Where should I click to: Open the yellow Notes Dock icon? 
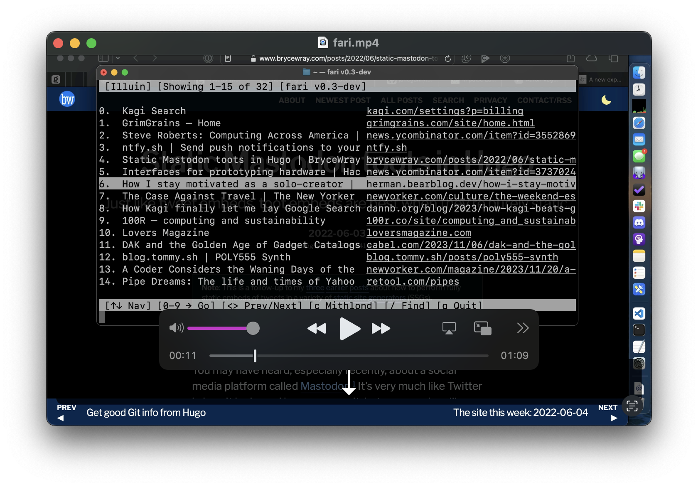pyautogui.click(x=639, y=256)
